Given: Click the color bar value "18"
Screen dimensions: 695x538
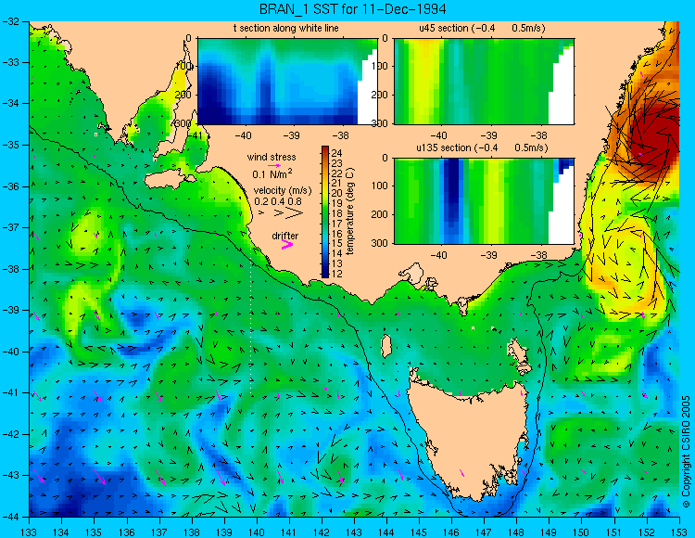Looking at the screenshot, I should [337, 213].
